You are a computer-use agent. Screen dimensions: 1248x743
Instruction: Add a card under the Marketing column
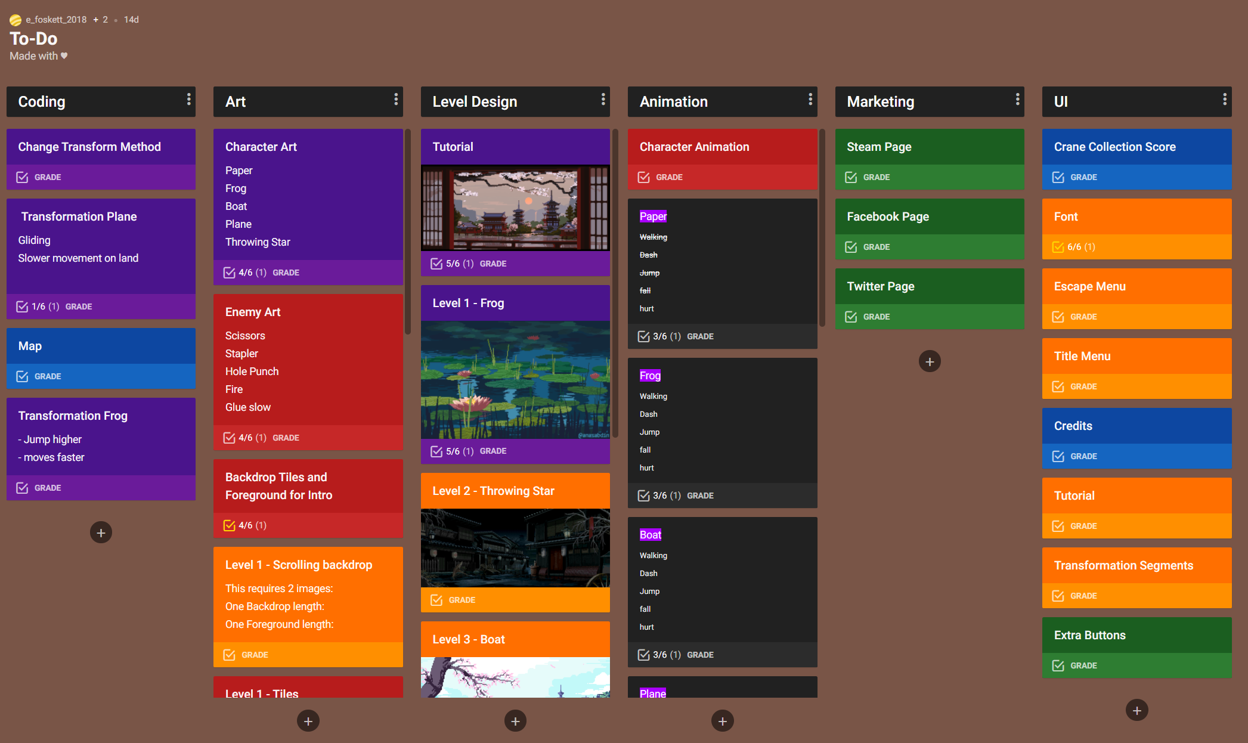point(930,361)
